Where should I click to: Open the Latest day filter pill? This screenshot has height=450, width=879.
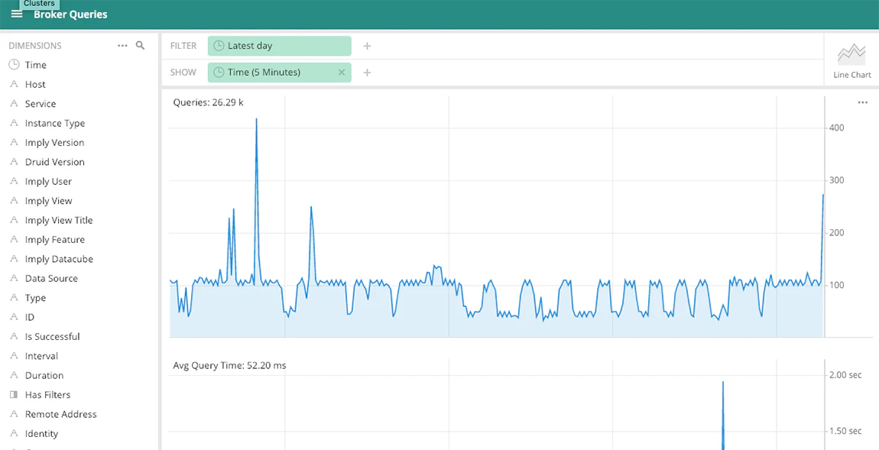pyautogui.click(x=279, y=46)
